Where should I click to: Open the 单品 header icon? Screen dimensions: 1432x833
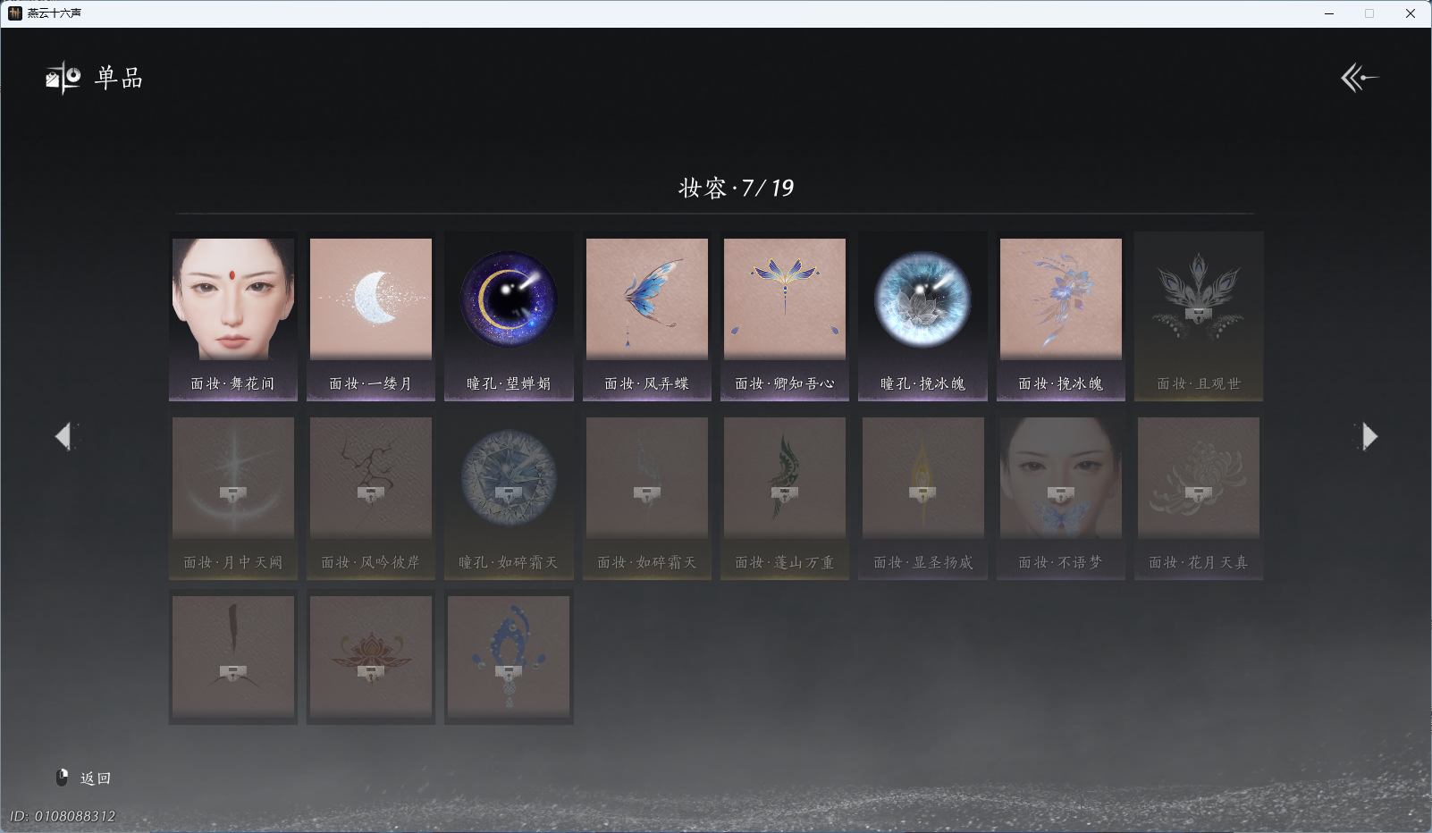coord(63,78)
